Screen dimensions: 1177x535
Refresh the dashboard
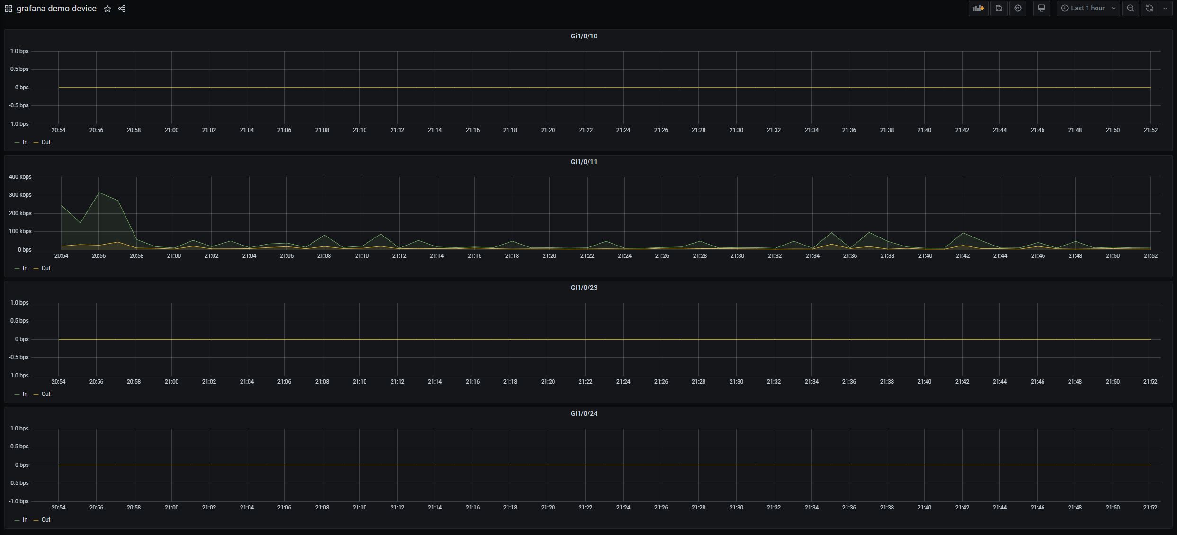[1149, 8]
